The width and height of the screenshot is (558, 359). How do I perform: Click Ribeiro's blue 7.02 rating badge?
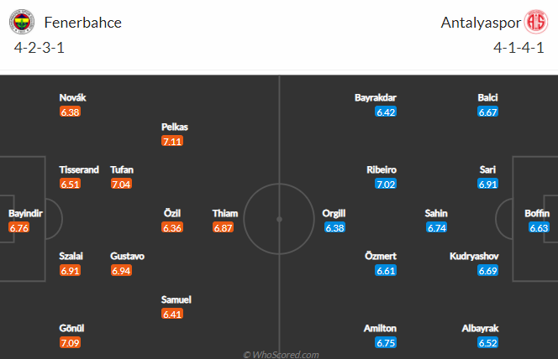click(x=386, y=184)
